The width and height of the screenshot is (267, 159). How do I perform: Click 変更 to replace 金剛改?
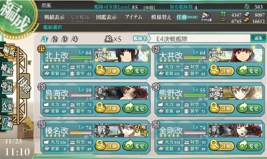249,146
